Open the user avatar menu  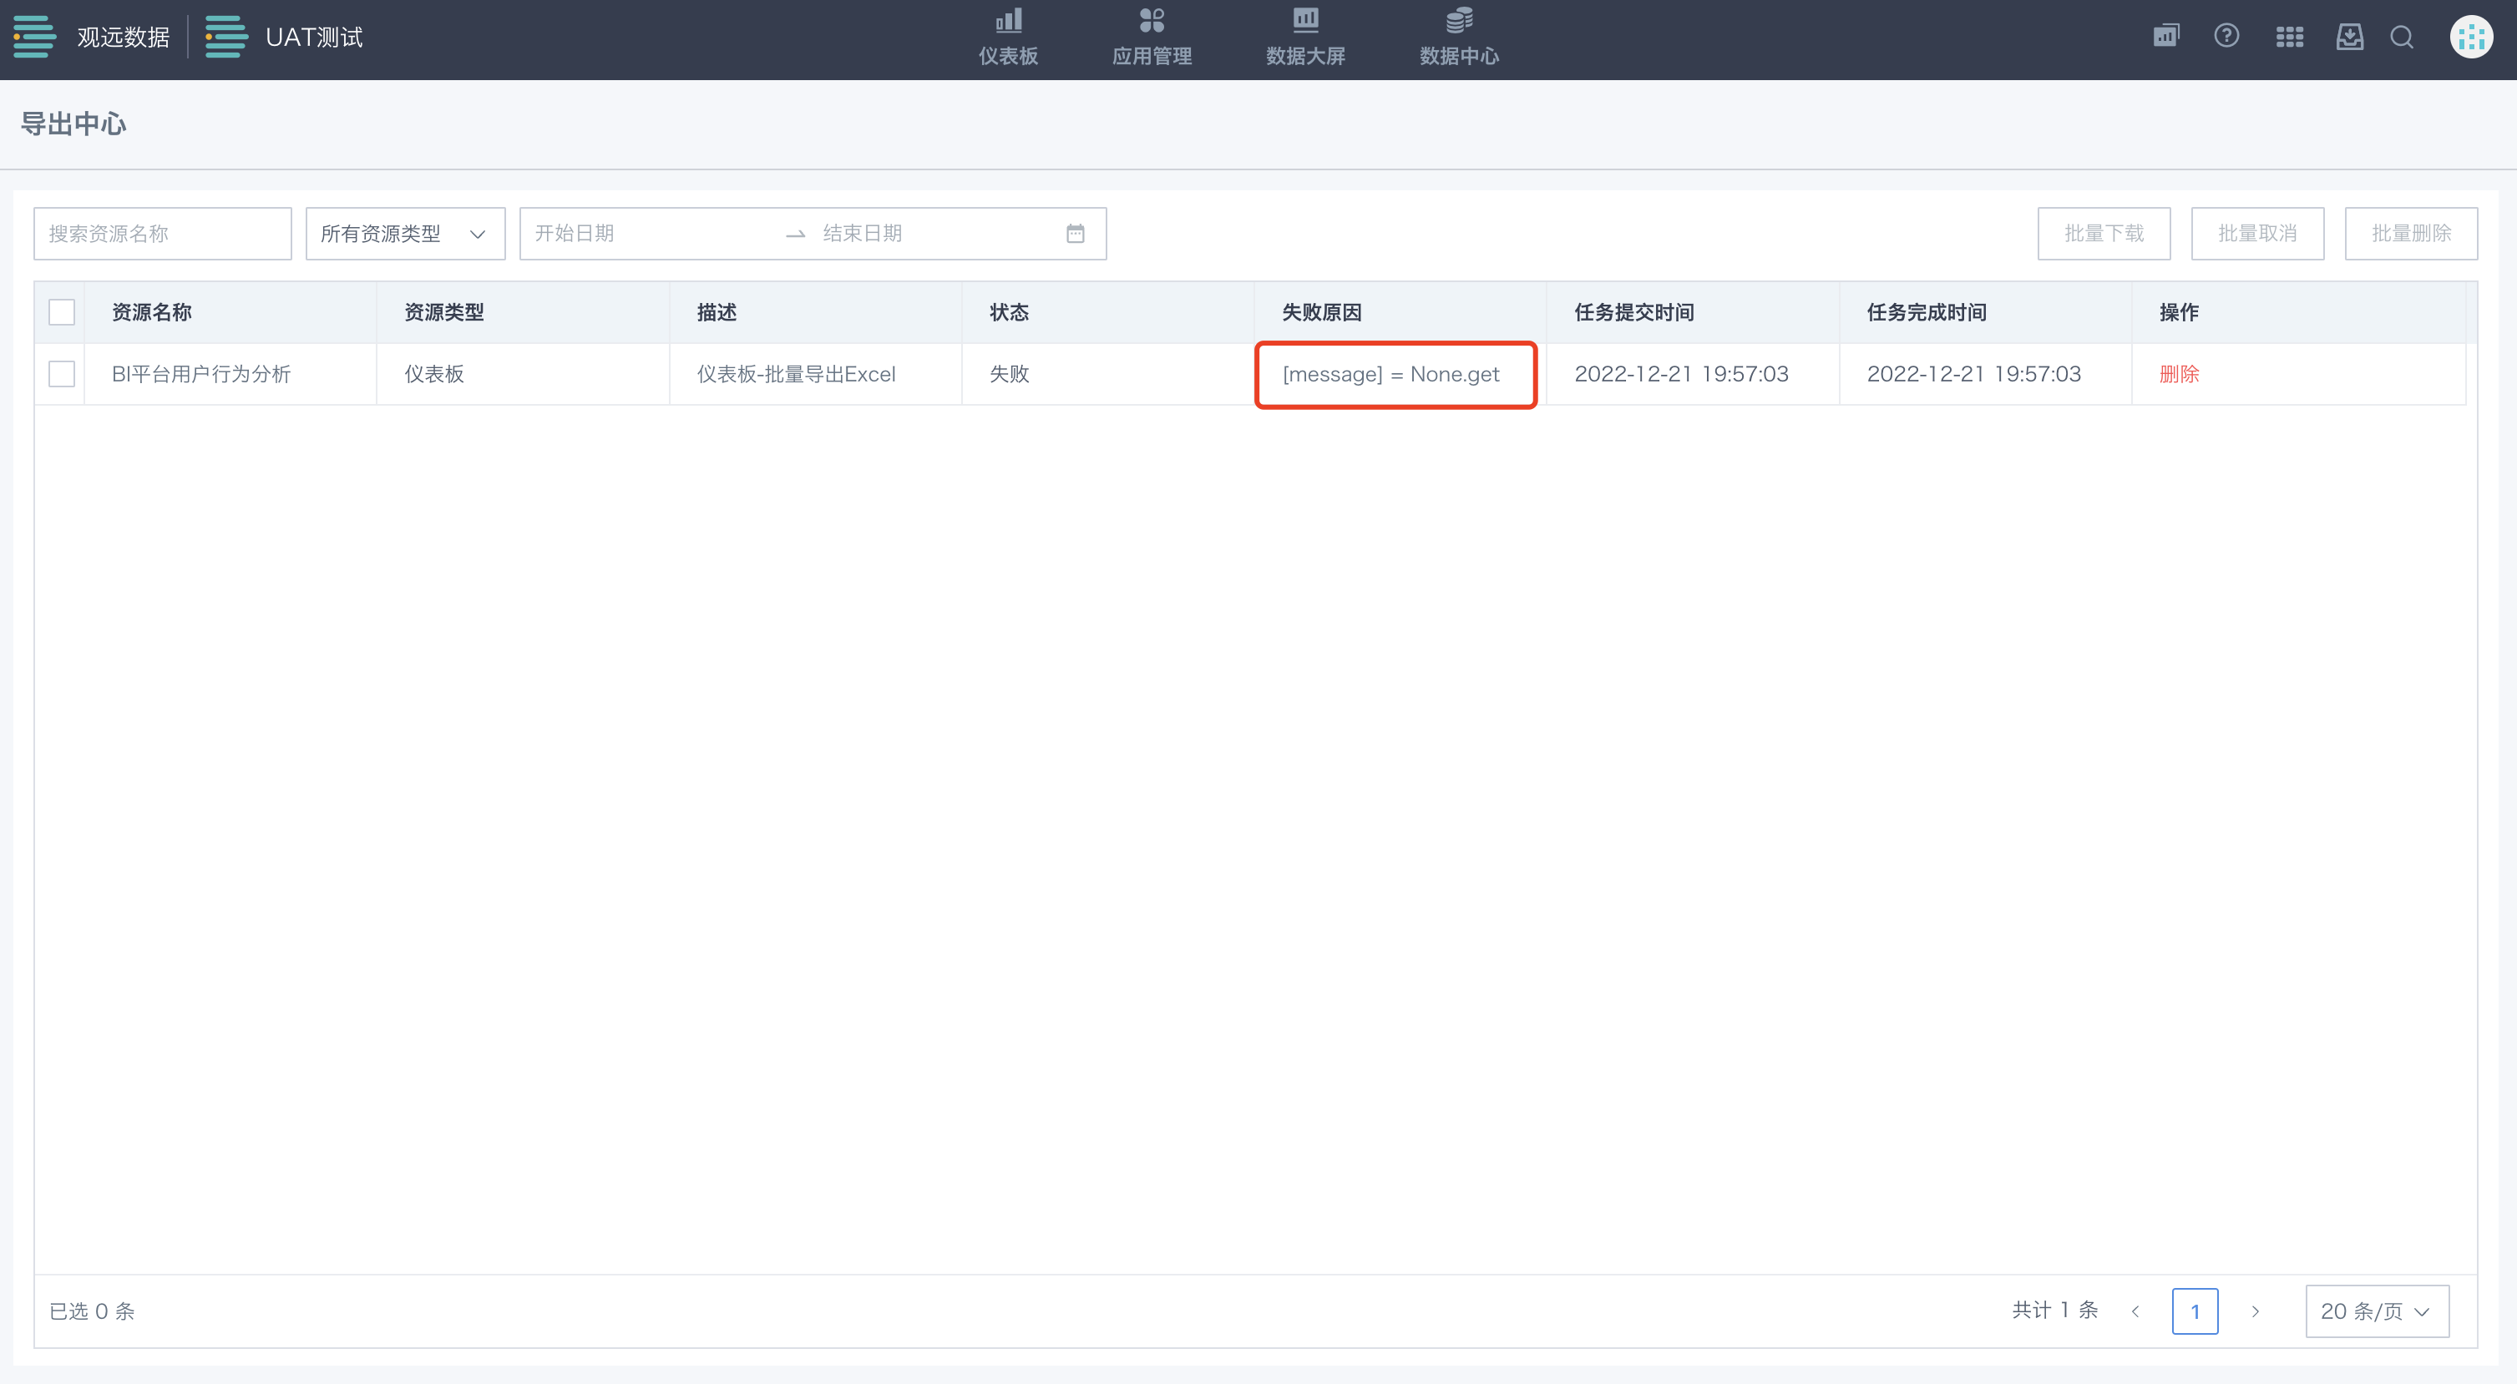click(x=2470, y=37)
